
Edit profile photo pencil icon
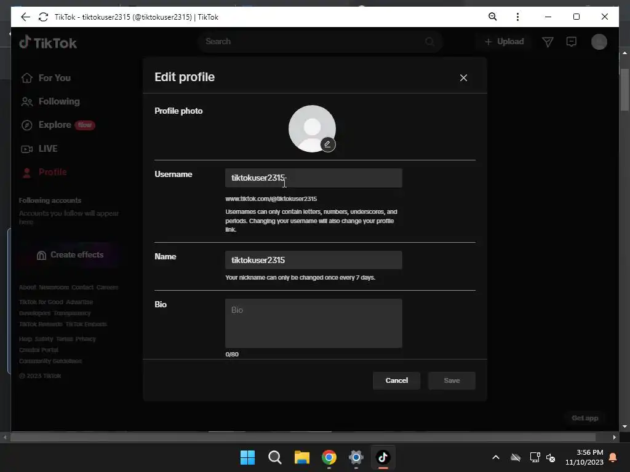327,144
